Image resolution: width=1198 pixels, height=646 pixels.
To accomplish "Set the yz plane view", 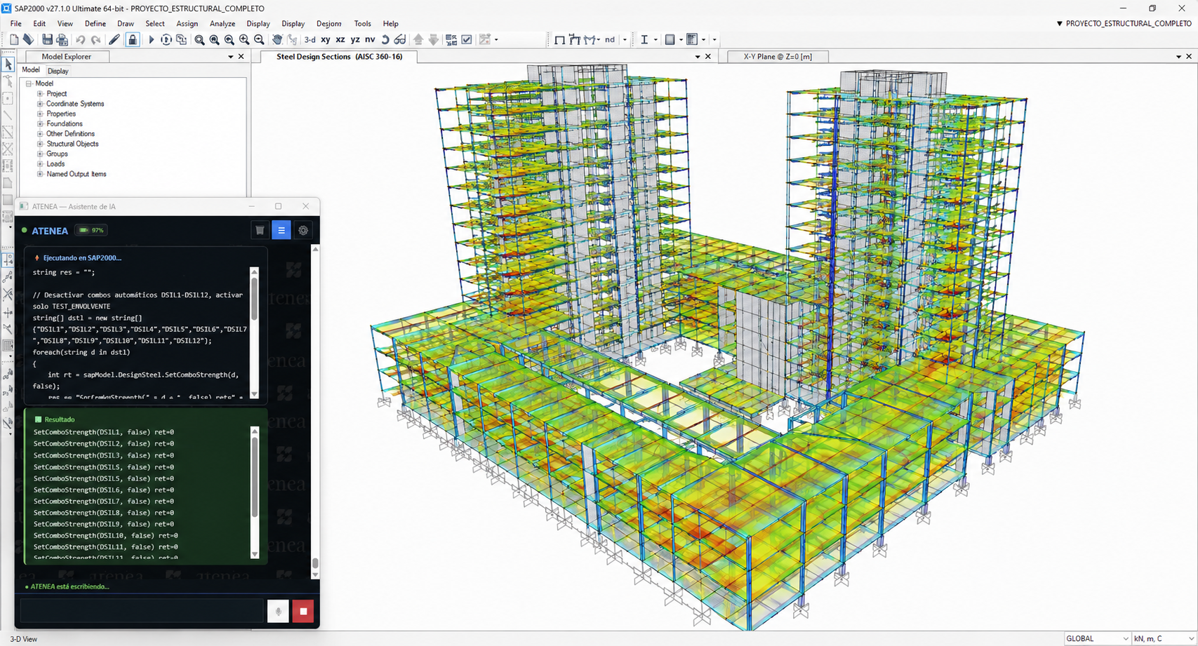I will click(355, 40).
